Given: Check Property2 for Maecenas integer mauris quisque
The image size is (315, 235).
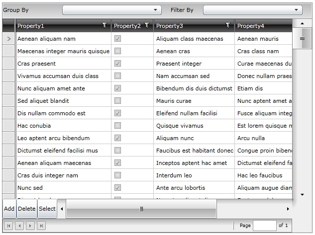Looking at the screenshot, I should tap(117, 51).
